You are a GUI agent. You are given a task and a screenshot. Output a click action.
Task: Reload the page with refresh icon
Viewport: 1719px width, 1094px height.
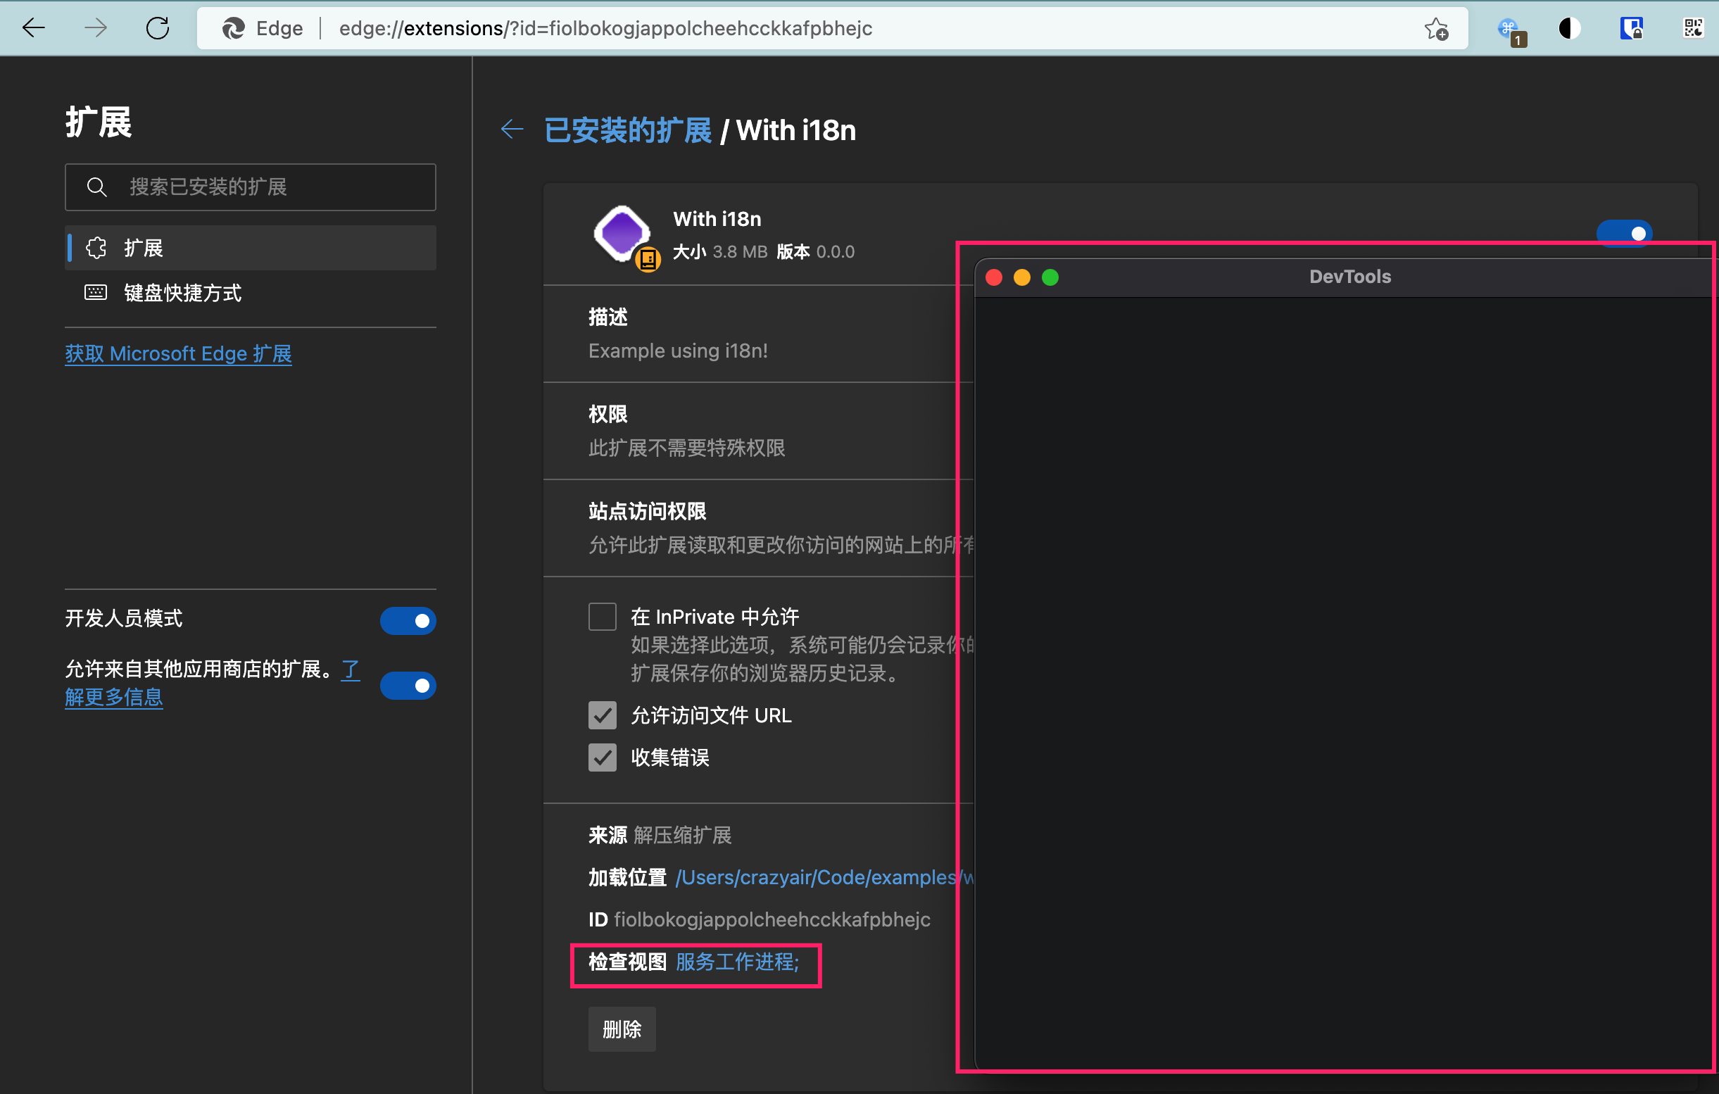[158, 29]
